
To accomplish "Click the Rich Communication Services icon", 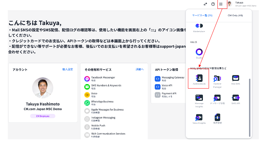I will pyautogui.click(x=87, y=135).
